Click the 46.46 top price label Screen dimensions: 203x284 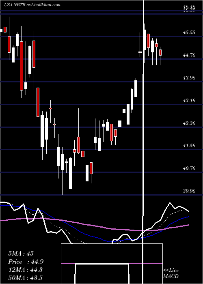tap(189, 7)
